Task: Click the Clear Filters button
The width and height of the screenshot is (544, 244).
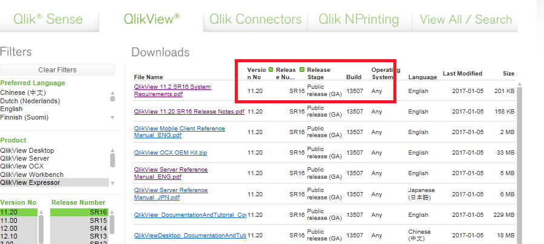Action: click(x=57, y=69)
